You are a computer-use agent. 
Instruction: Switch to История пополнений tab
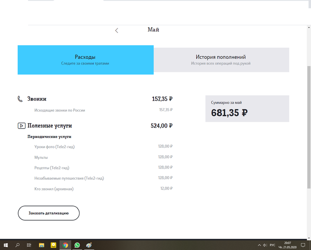point(221,60)
